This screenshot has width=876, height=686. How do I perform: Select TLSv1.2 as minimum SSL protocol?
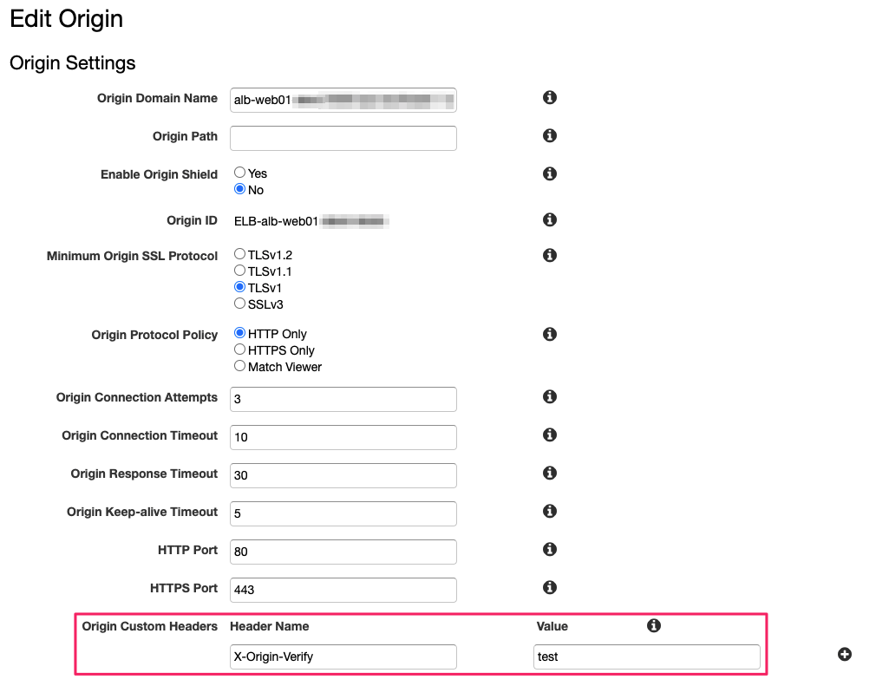click(x=239, y=254)
